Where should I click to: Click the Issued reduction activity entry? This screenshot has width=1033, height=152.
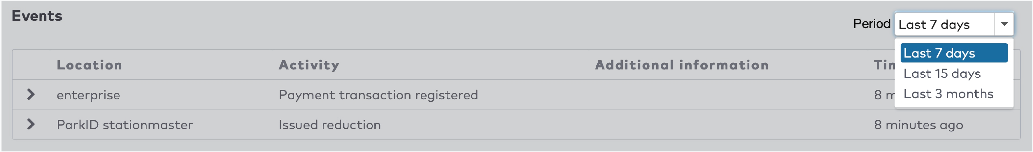[330, 125]
